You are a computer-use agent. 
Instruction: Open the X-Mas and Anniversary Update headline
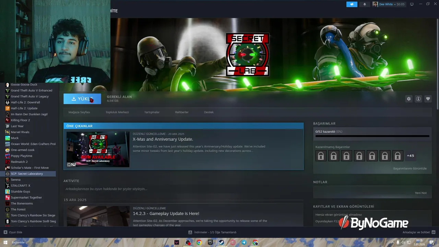point(163,139)
